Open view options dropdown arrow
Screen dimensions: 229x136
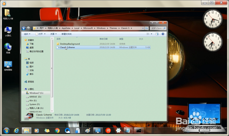(152, 34)
